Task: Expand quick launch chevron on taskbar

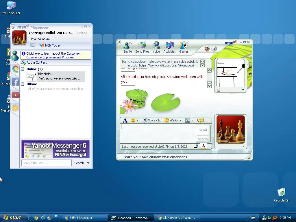Action: [56, 216]
